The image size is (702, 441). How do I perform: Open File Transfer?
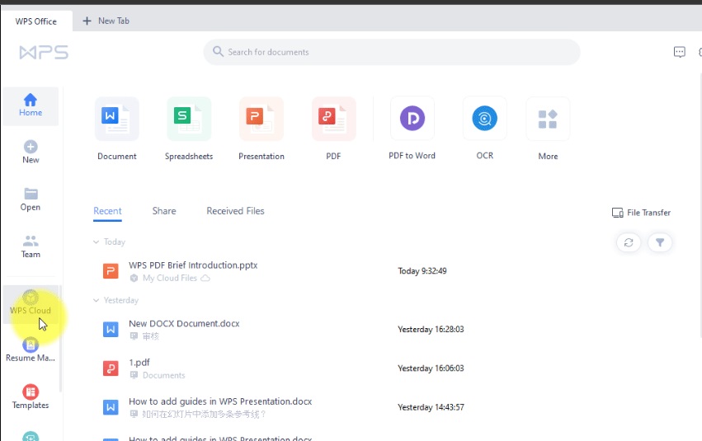coord(641,213)
